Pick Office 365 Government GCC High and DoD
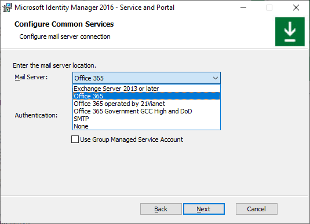This screenshot has width=310, height=224. point(147,111)
